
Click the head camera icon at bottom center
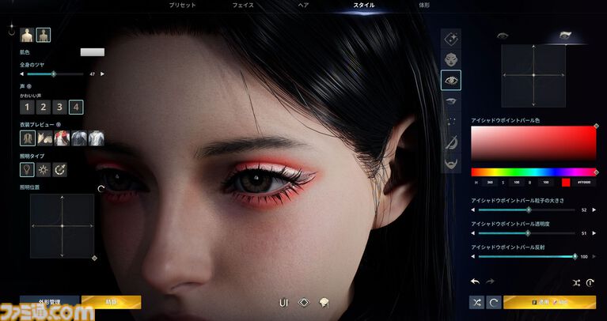coord(324,303)
